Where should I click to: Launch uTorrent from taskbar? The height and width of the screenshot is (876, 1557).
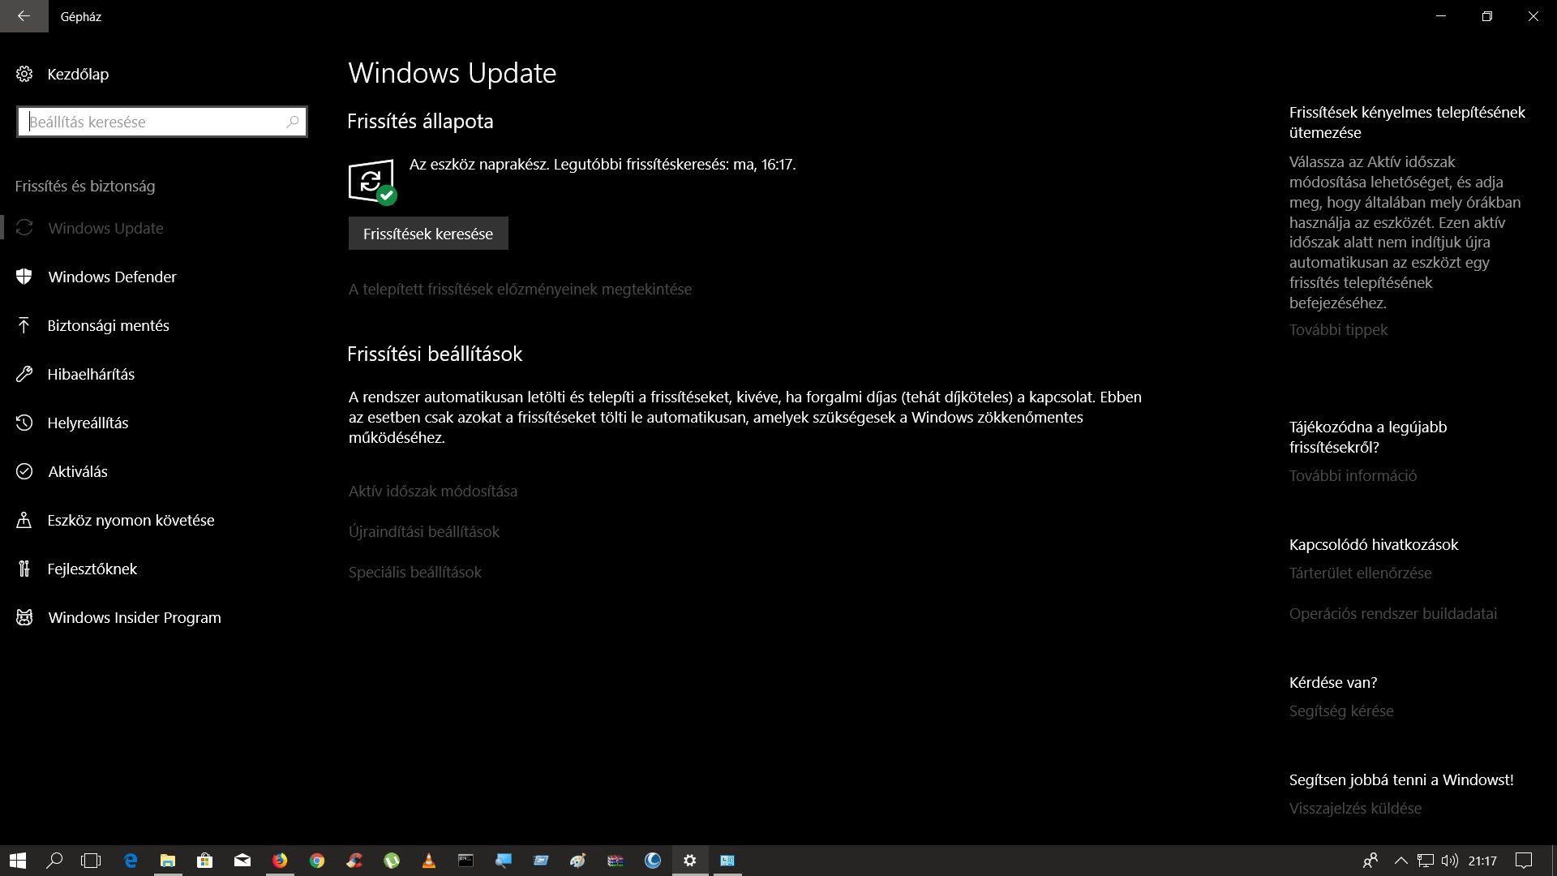(x=392, y=861)
